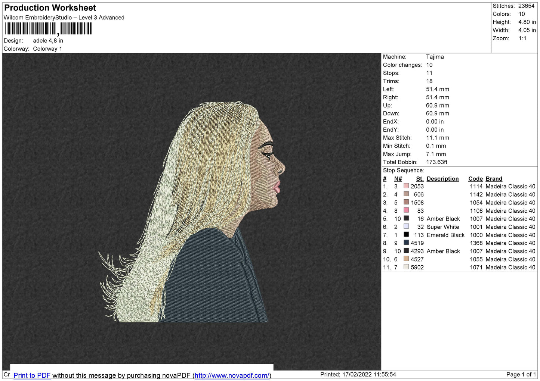Select the zoom value 1:1
Viewport: 540px width, 381px height.
pyautogui.click(x=522, y=38)
